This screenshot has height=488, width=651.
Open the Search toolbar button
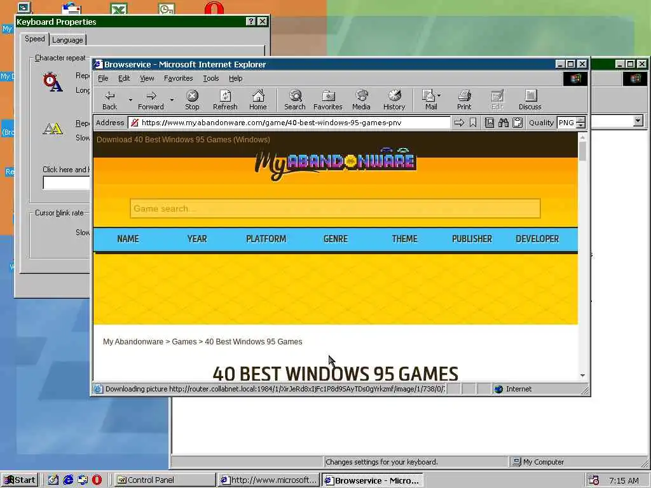pos(295,100)
